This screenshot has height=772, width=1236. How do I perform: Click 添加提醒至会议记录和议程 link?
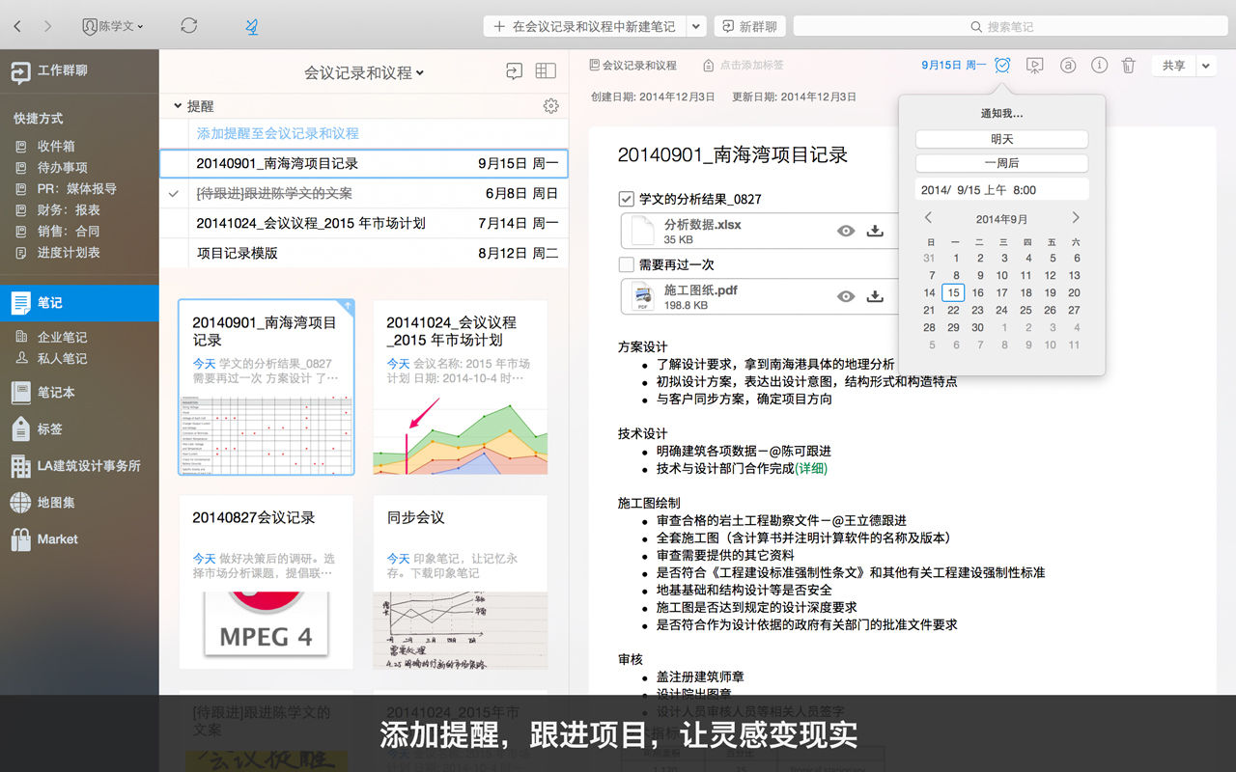click(278, 133)
